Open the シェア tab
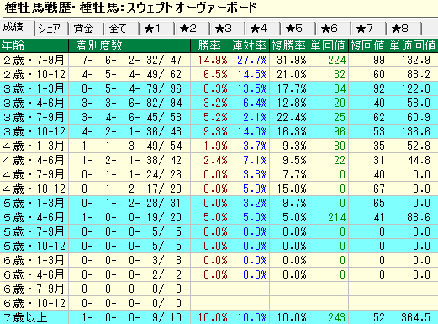Viewport: 438px width, 324px height. [x=51, y=29]
